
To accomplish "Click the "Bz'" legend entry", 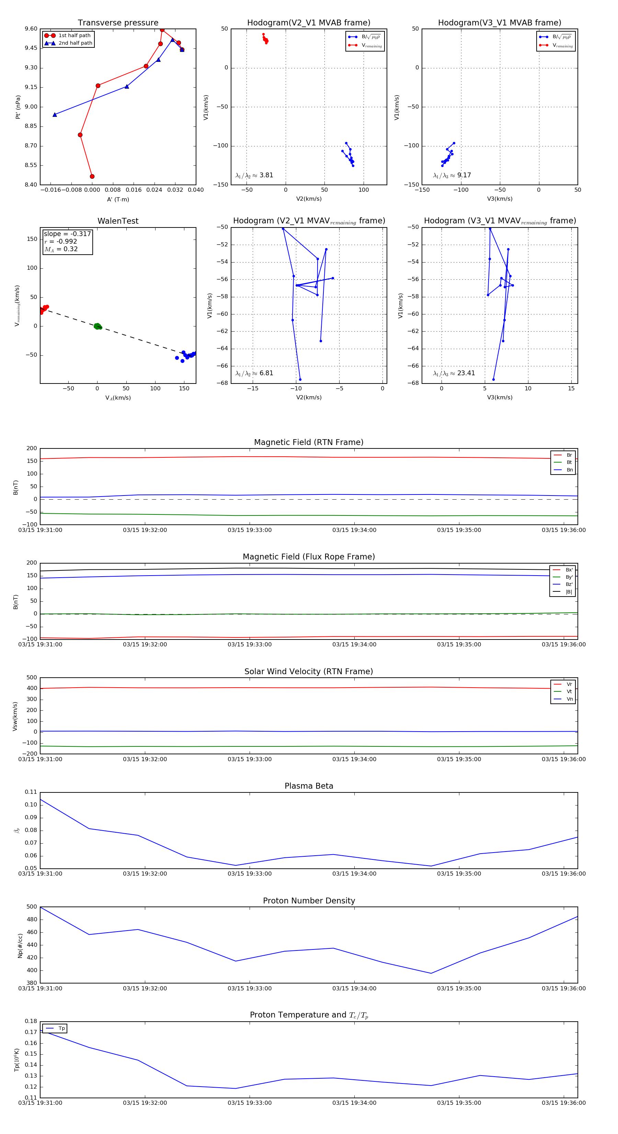I will click(x=563, y=585).
